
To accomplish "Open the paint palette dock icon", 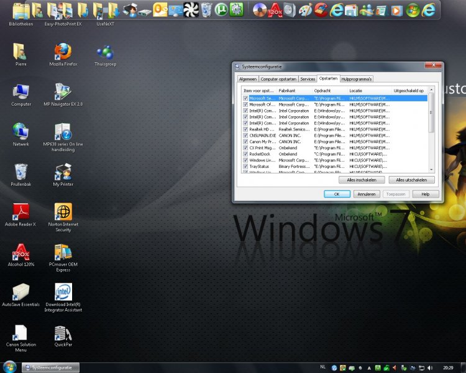I will [x=306, y=10].
